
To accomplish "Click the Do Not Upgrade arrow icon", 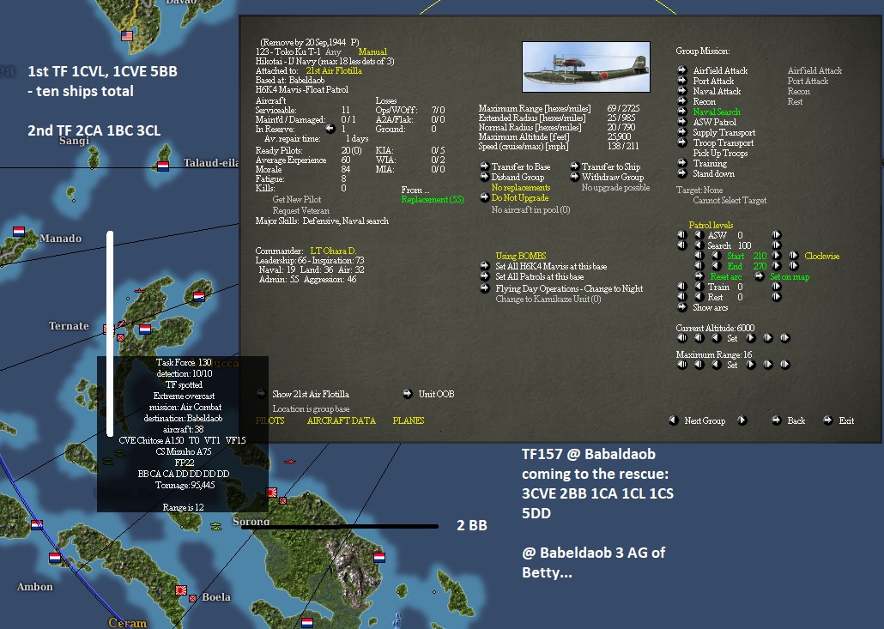I will pos(484,197).
